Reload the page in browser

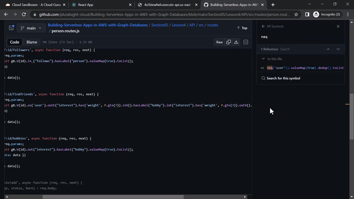[x=24, y=14]
